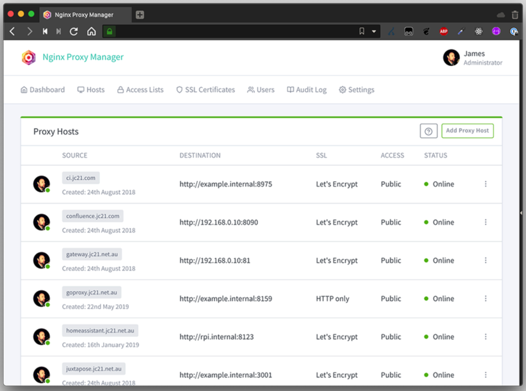Click the browser reload icon
Screen dimensions: 526x391
coord(74,31)
